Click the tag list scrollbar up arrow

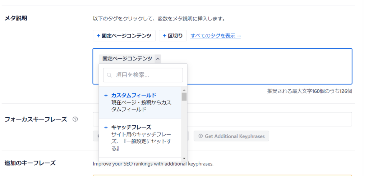coord(184,90)
